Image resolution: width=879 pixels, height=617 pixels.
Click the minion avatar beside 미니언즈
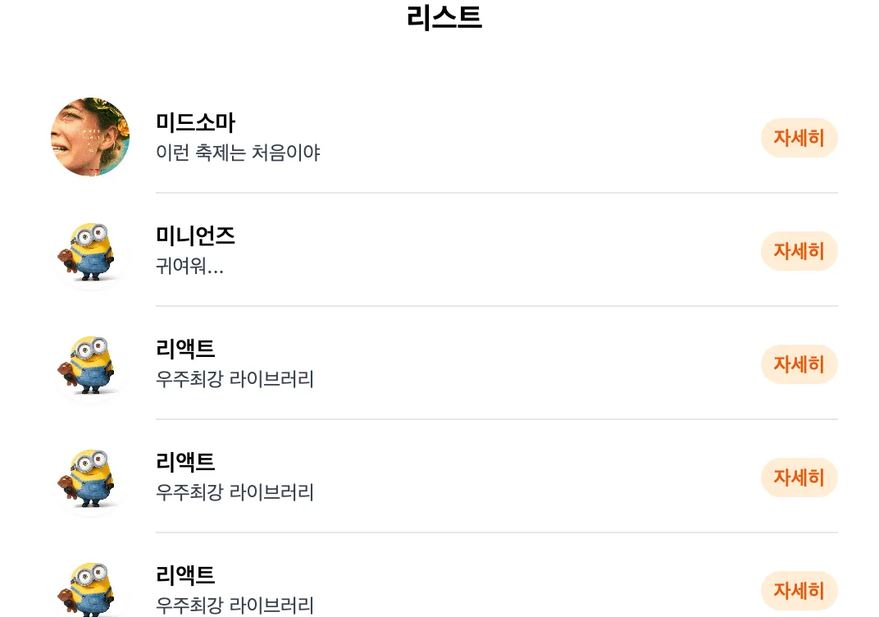(x=90, y=250)
